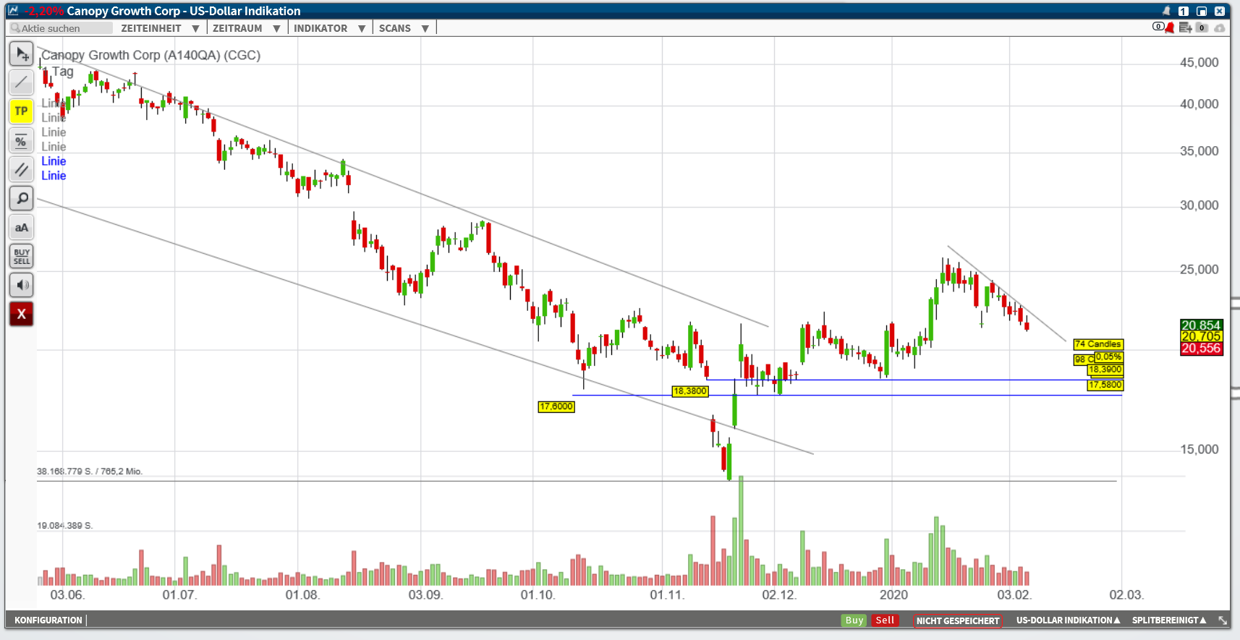The width and height of the screenshot is (1240, 640).
Task: Click the BUY SELL marker tool
Action: [21, 256]
